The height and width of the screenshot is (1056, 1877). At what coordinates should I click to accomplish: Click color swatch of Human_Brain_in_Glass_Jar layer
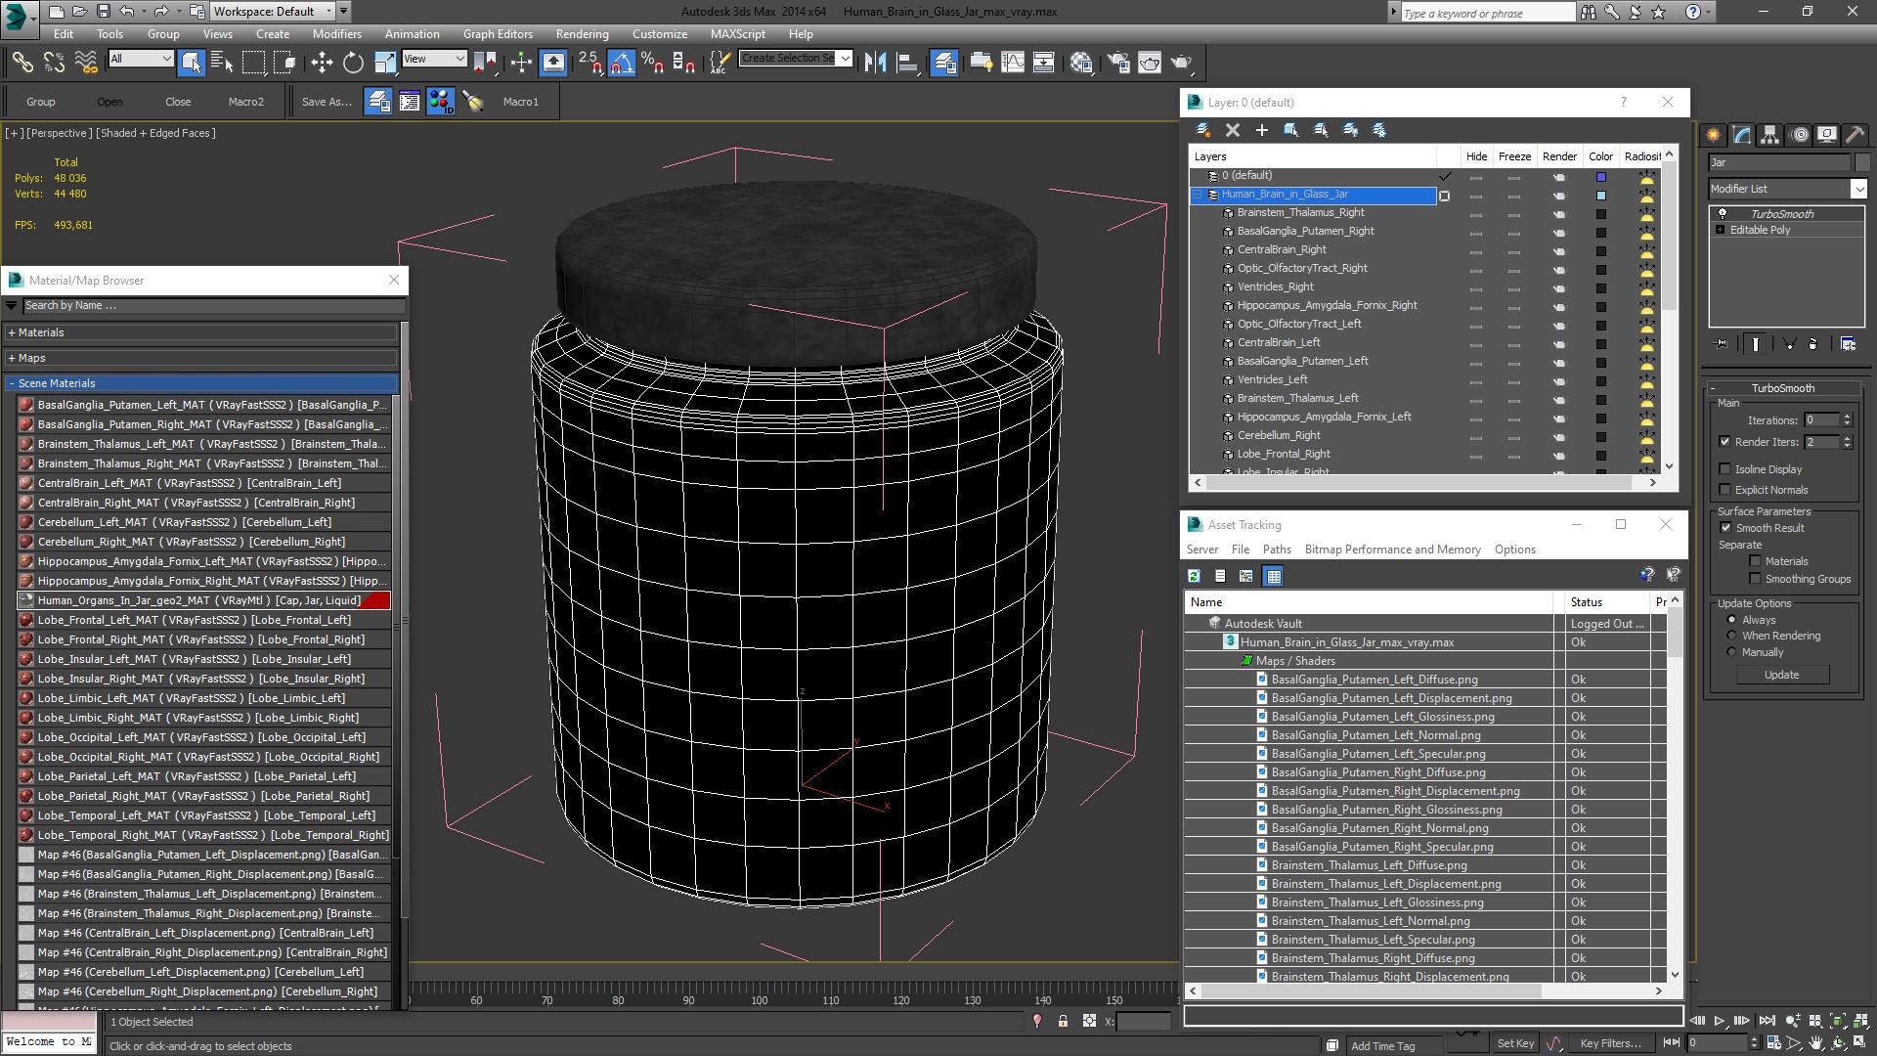tap(1601, 196)
